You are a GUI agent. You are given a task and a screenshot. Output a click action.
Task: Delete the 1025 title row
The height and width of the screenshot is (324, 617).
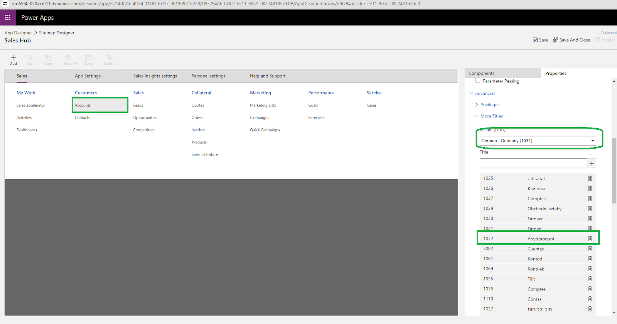click(x=590, y=178)
